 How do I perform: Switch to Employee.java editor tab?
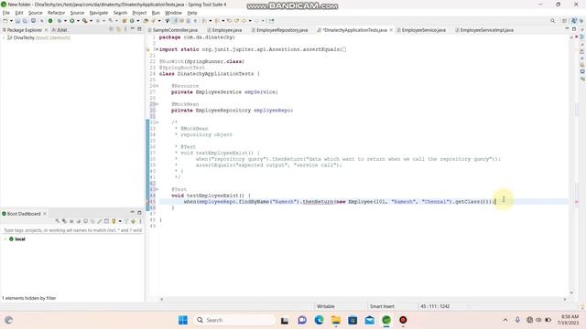224,30
